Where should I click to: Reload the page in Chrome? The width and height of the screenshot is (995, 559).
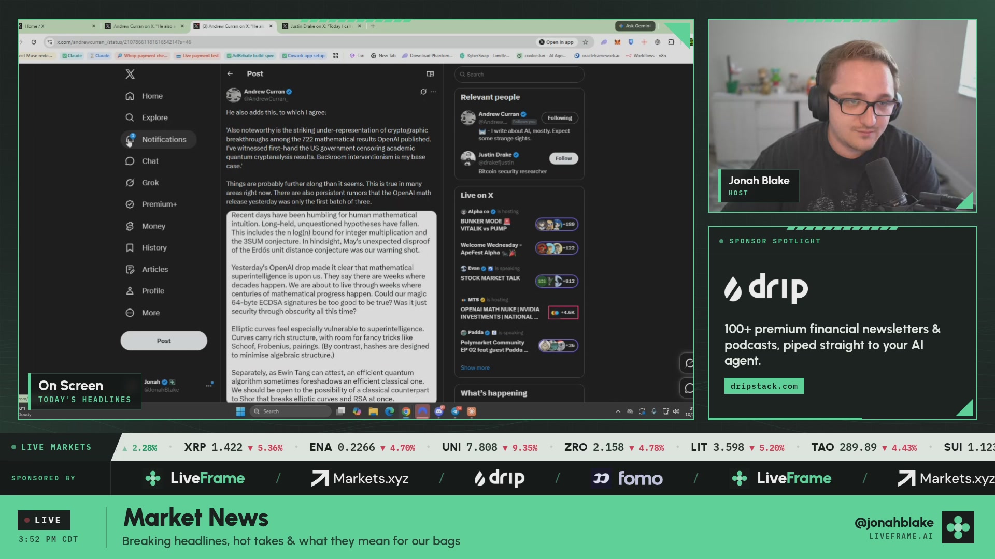click(x=34, y=42)
